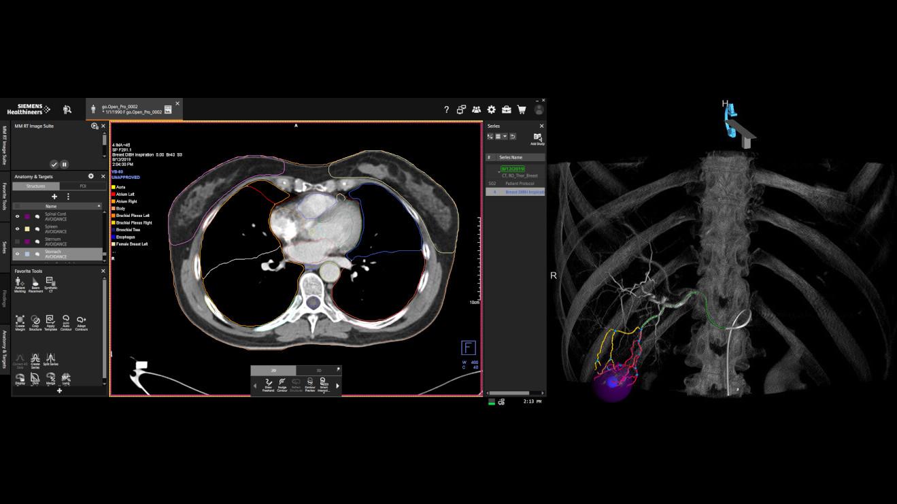Viewport: 897px width, 504px height.
Task: Toggle visibility of the Spleen structure
Action: tap(18, 229)
